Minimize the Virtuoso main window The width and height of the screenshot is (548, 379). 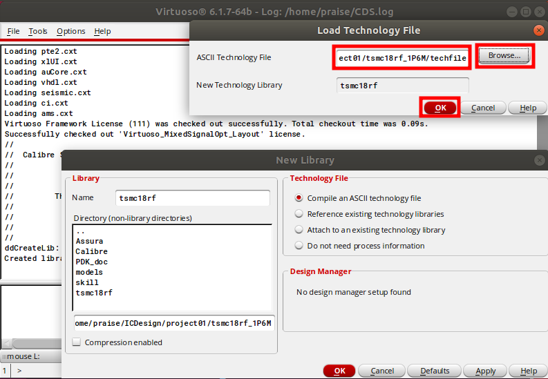click(x=512, y=12)
